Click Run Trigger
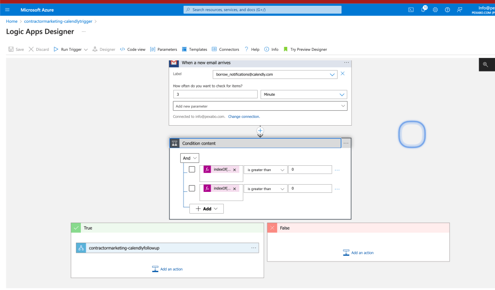This screenshot has height=290, width=495. pos(67,49)
